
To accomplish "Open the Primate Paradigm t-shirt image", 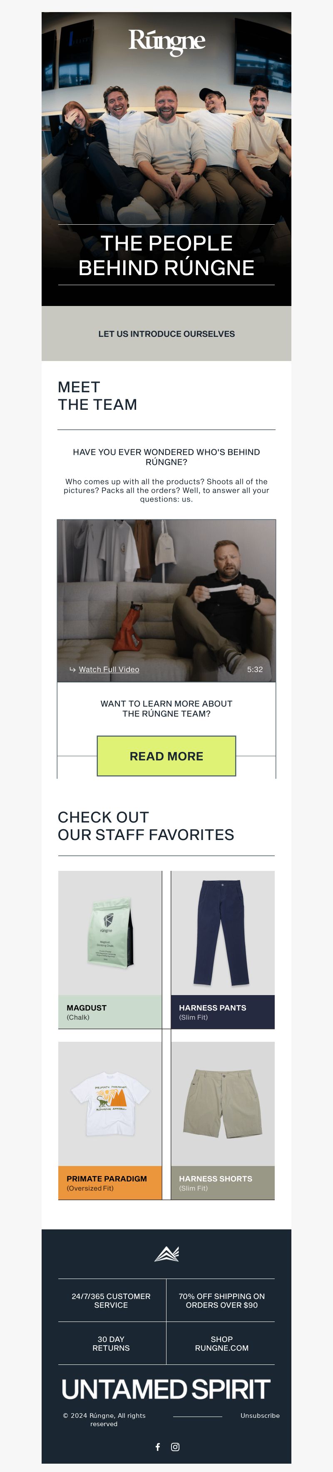I will pos(110,1103).
